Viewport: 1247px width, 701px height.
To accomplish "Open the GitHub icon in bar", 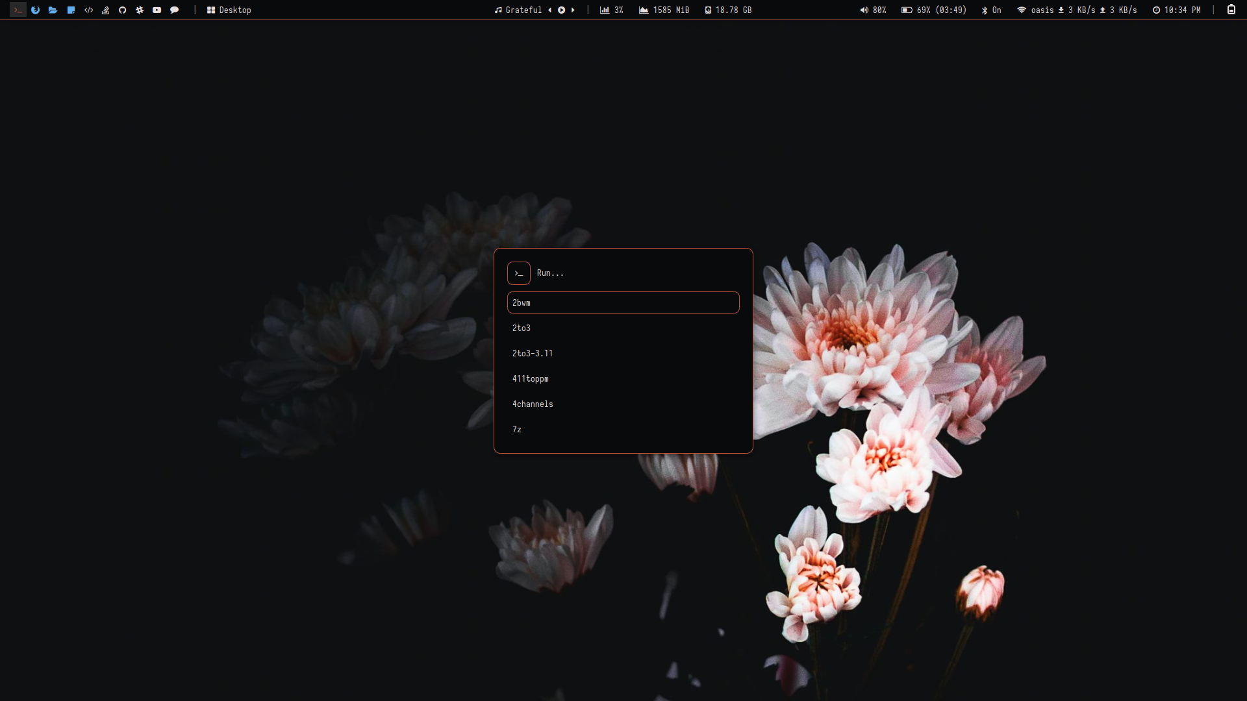I will pos(122,10).
